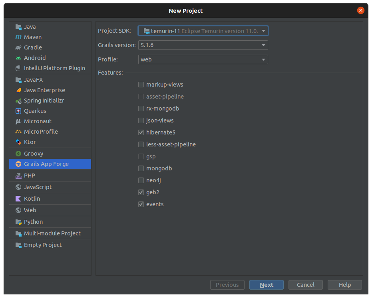The image size is (372, 298).
Task: Click the MicroProfile logo icon
Action: (x=18, y=132)
